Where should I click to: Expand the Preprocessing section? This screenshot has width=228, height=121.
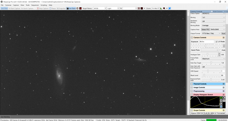point(192,91)
